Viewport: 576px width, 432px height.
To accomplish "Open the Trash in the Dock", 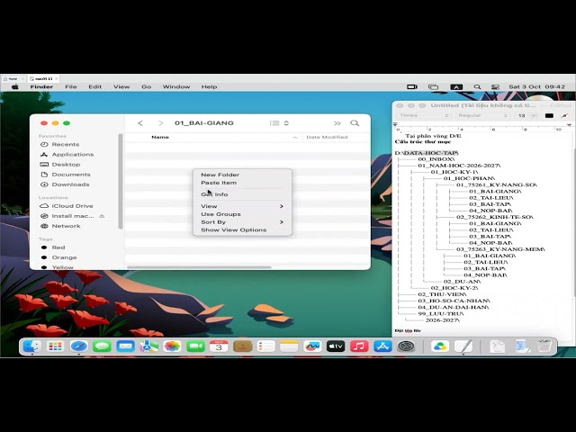I will click(544, 346).
